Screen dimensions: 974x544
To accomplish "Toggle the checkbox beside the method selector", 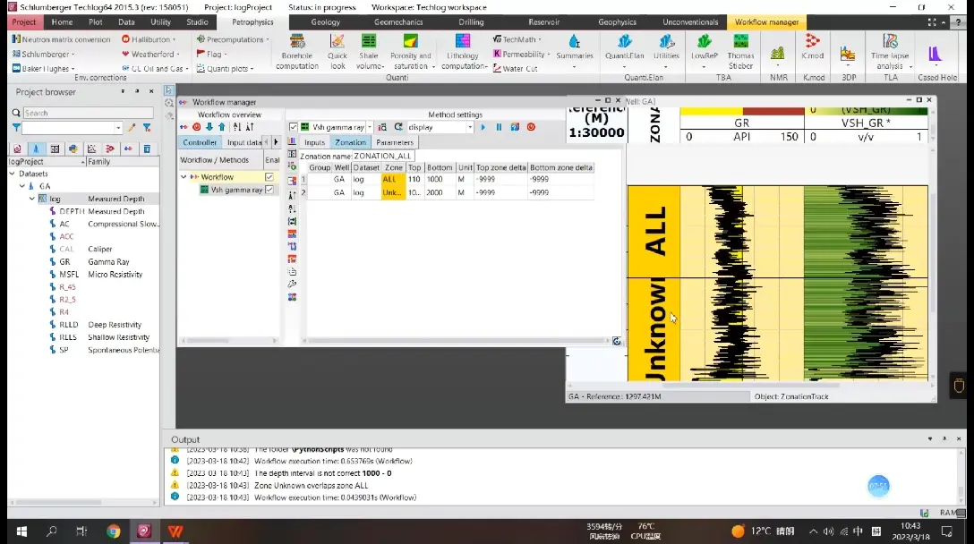I will [294, 127].
